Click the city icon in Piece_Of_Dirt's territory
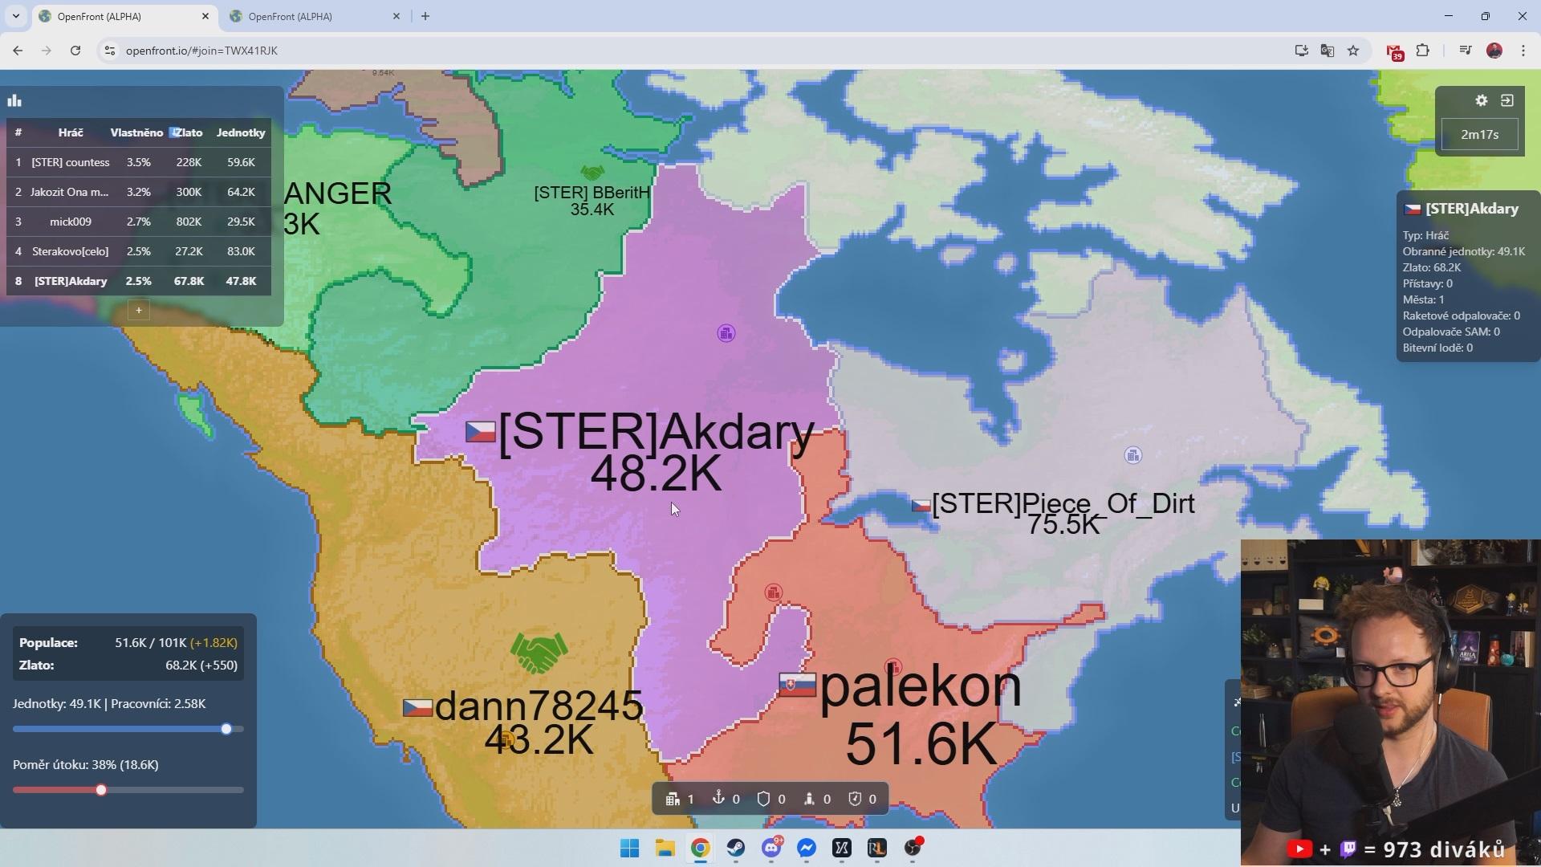 pyautogui.click(x=1133, y=456)
